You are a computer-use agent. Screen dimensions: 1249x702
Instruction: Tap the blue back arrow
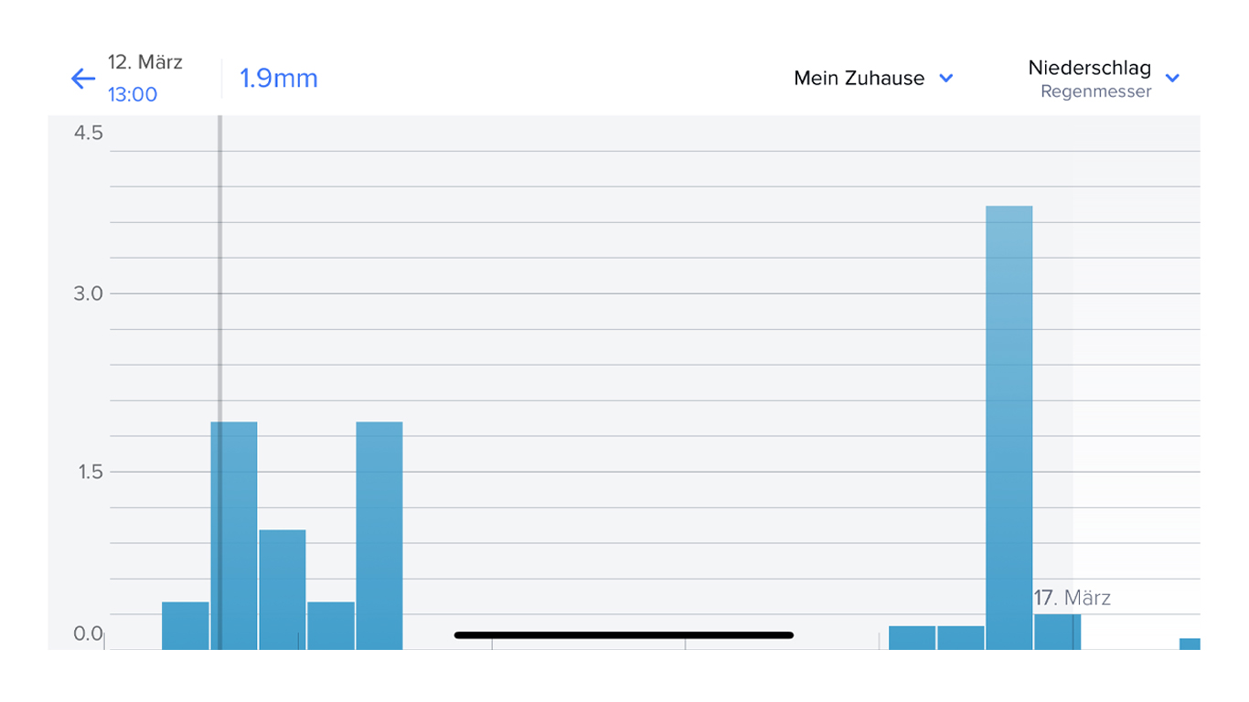click(x=83, y=79)
